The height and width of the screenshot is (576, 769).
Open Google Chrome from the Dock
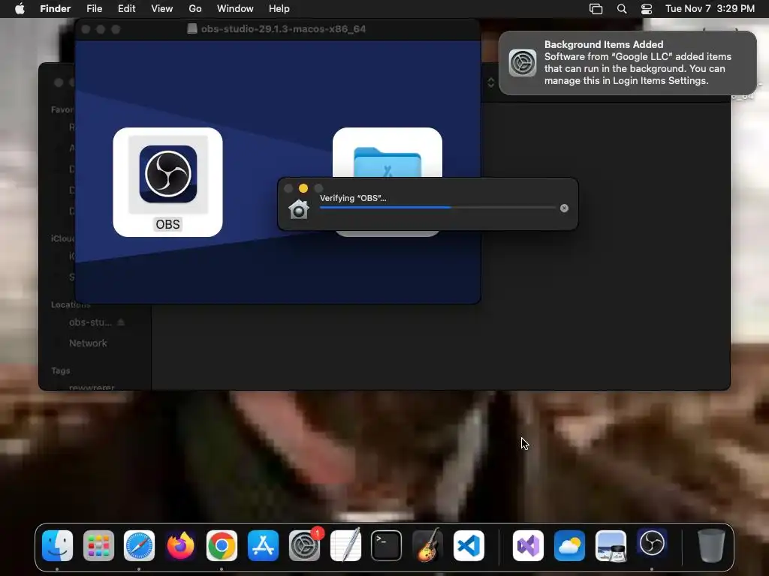tap(222, 546)
